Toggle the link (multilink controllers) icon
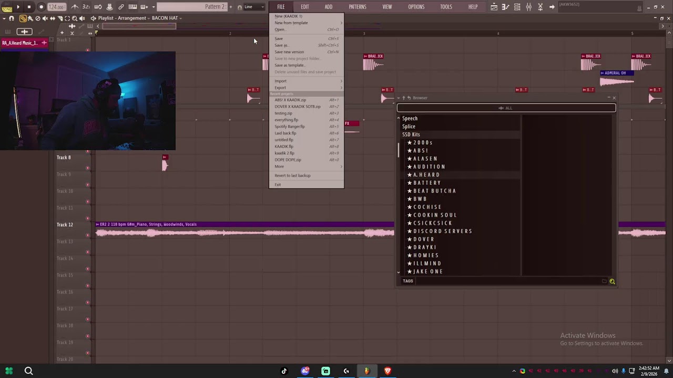 pos(121,7)
